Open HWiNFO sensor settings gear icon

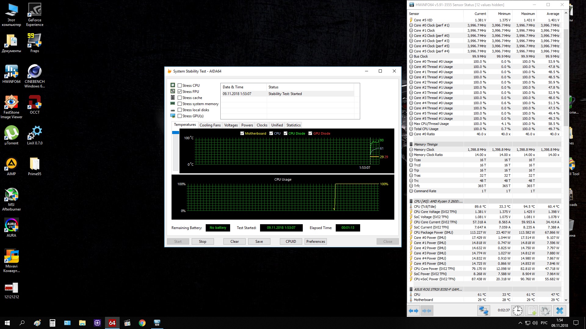click(545, 311)
